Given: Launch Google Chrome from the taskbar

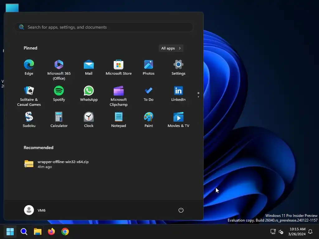Looking at the screenshot, I should tap(65, 232).
